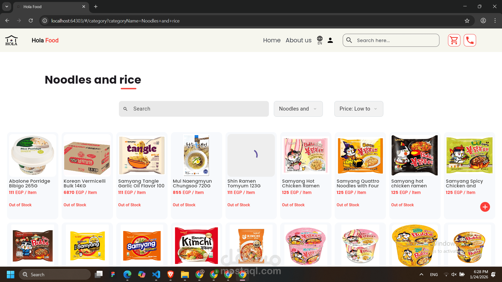
Task: Open File Explorer from taskbar
Action: (185, 274)
